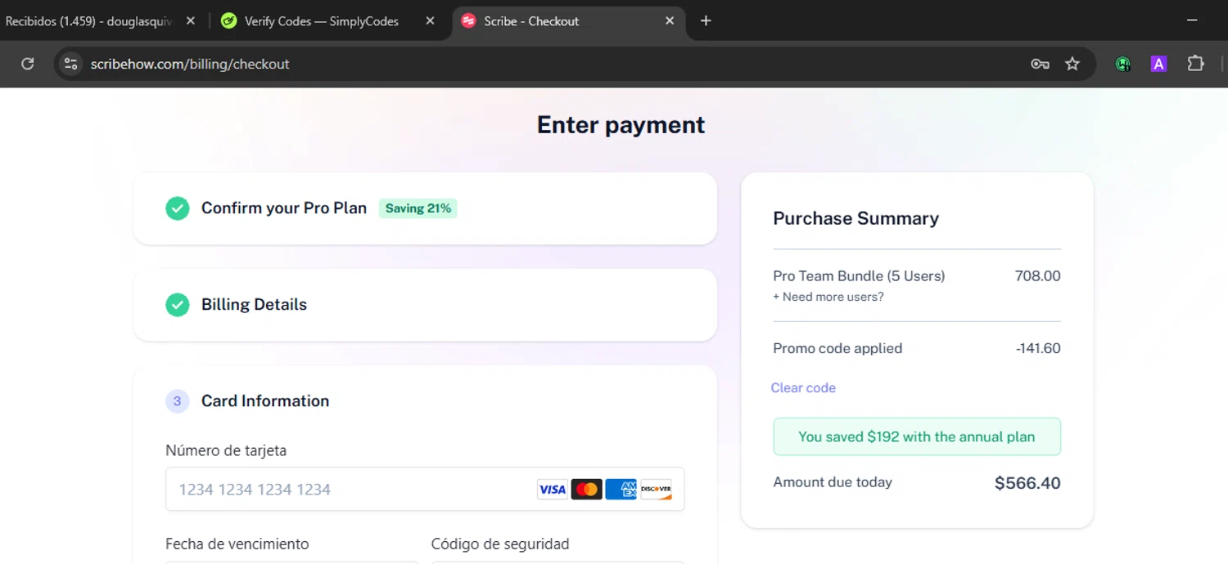This screenshot has height=564, width=1228.
Task: Open saved passwords key icon
Action: pos(1040,64)
